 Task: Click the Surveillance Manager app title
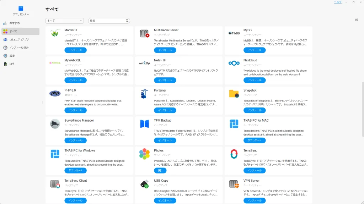pos(79,121)
